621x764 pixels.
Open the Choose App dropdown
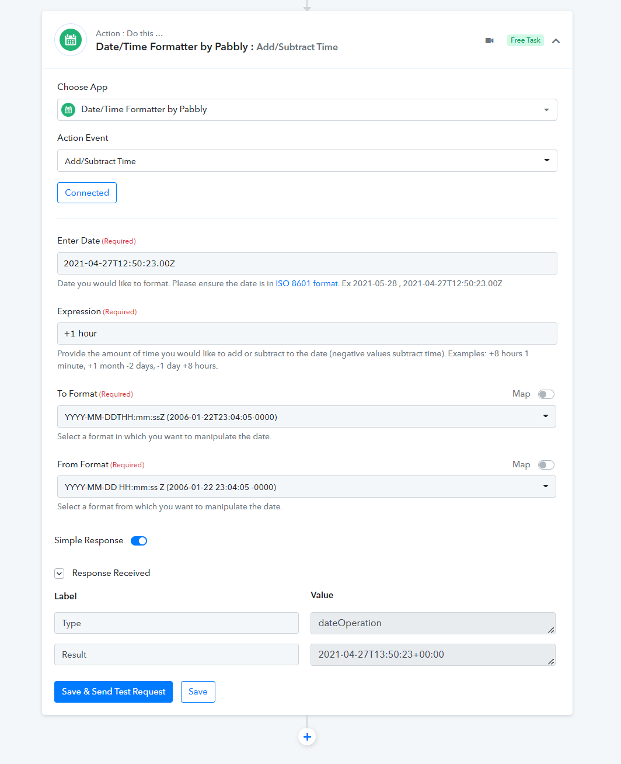[307, 110]
